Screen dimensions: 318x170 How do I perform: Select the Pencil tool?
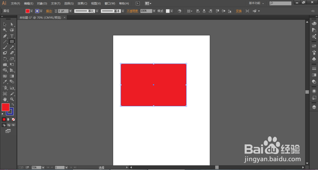(x=12, y=47)
